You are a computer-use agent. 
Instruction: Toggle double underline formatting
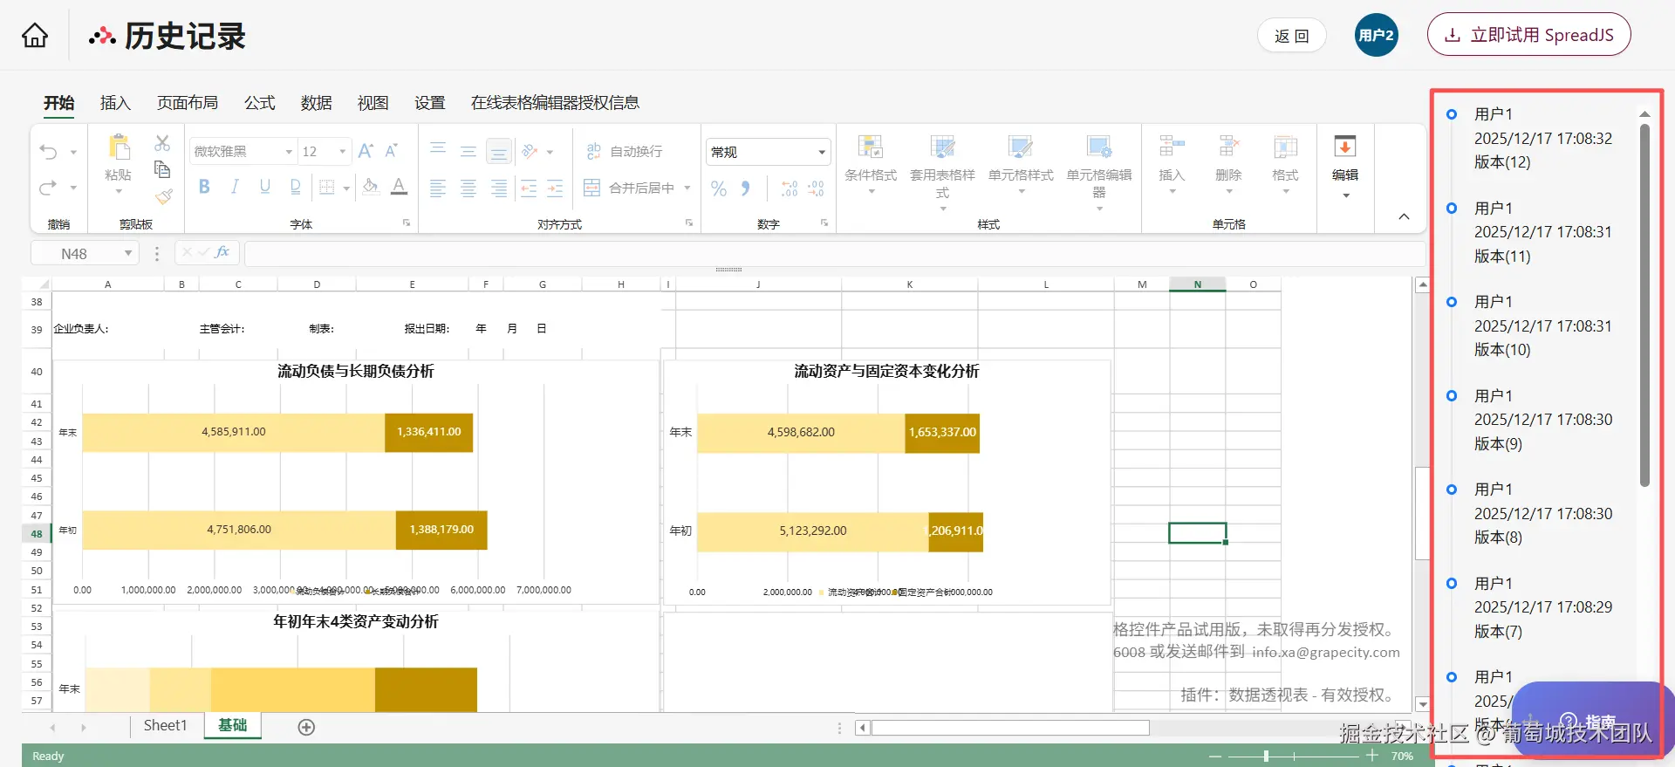point(296,187)
